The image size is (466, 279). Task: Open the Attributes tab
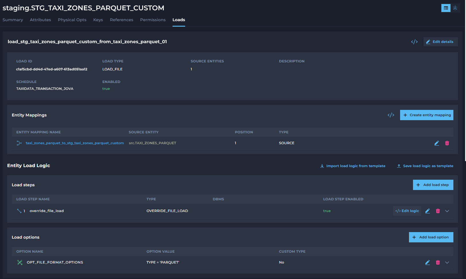point(40,20)
